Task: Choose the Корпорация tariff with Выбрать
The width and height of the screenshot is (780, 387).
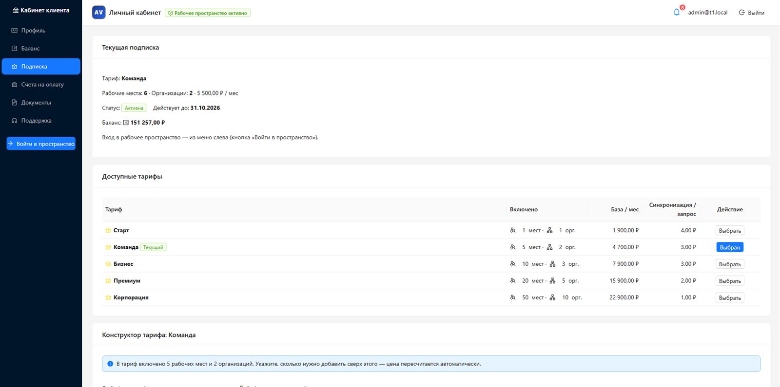Action: coord(730,298)
